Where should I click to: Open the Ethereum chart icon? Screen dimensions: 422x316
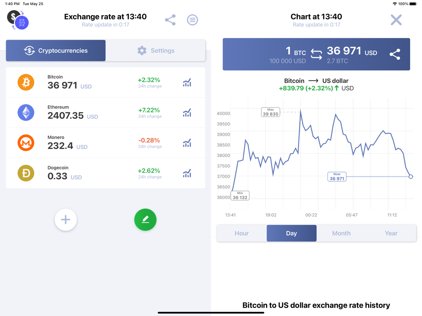187,112
